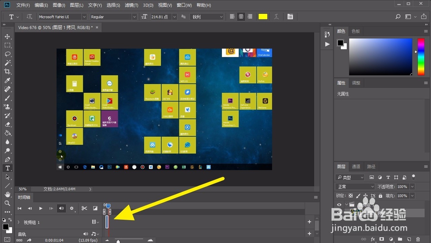Select the Move tool in the toolbox
The height and width of the screenshot is (243, 431).
click(x=7, y=36)
